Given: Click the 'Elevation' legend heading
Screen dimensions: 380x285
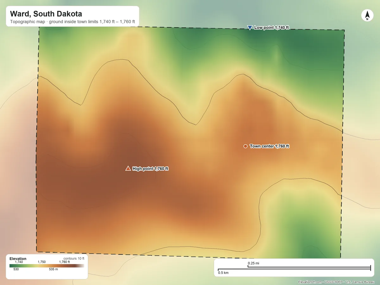Looking at the screenshot, I should [x=18, y=259].
